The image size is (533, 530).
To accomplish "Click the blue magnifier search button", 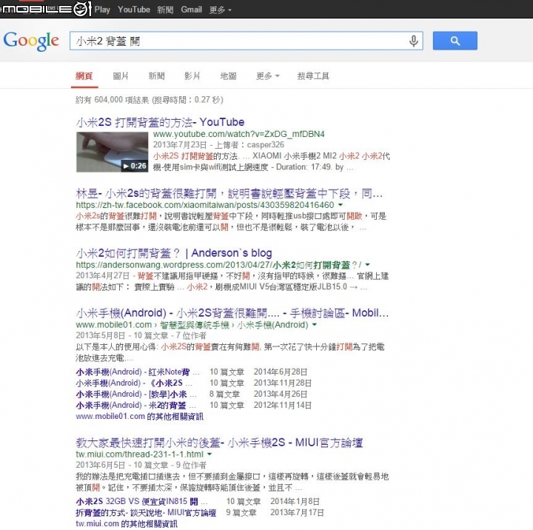I will coord(455,41).
